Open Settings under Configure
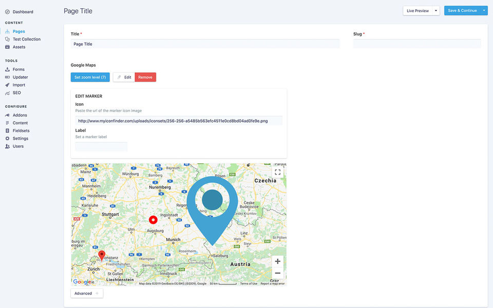The image size is (493, 308). 21,139
